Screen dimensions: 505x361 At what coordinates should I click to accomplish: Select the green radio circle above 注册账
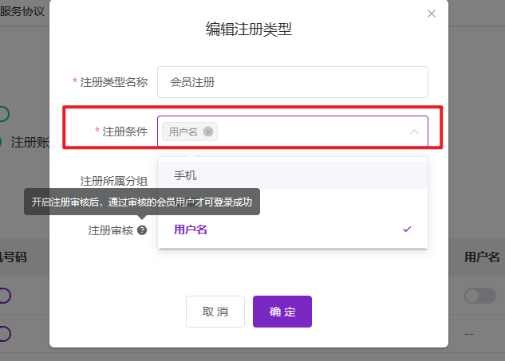pyautogui.click(x=3, y=114)
